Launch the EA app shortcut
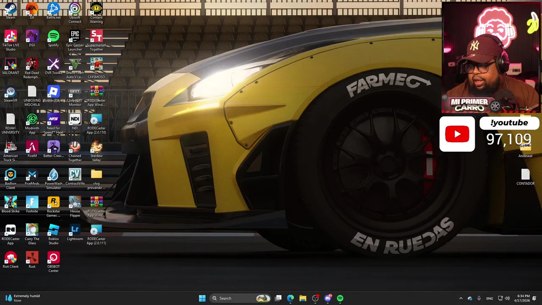 point(32,11)
